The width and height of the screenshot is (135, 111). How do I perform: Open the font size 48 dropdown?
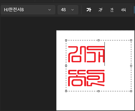point(68,10)
